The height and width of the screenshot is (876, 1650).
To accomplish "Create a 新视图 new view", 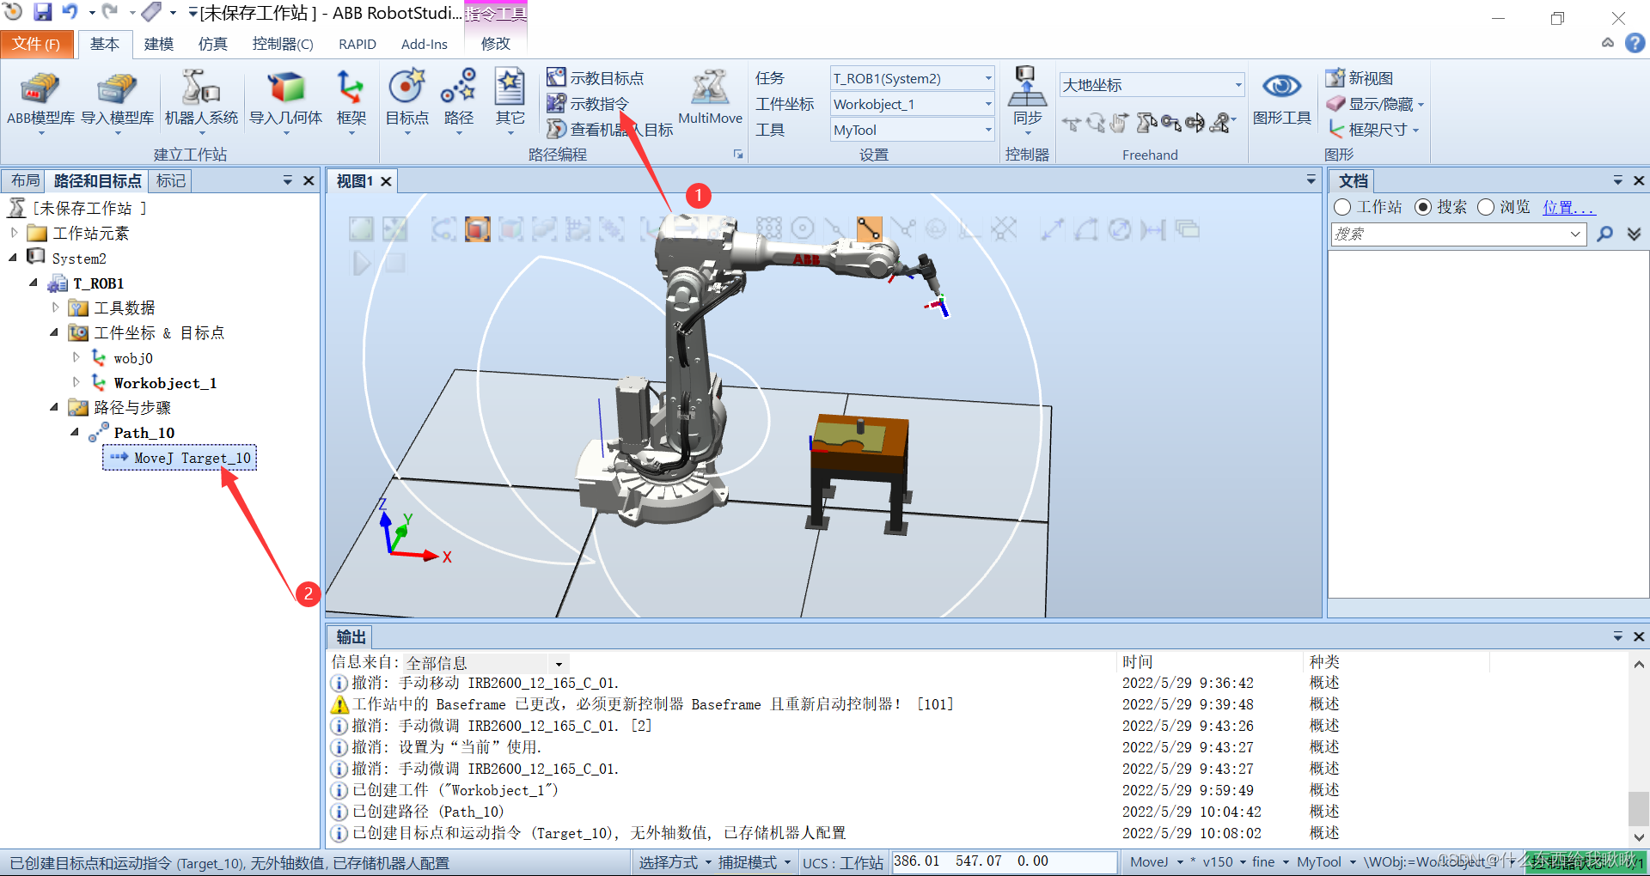I will point(1360,78).
